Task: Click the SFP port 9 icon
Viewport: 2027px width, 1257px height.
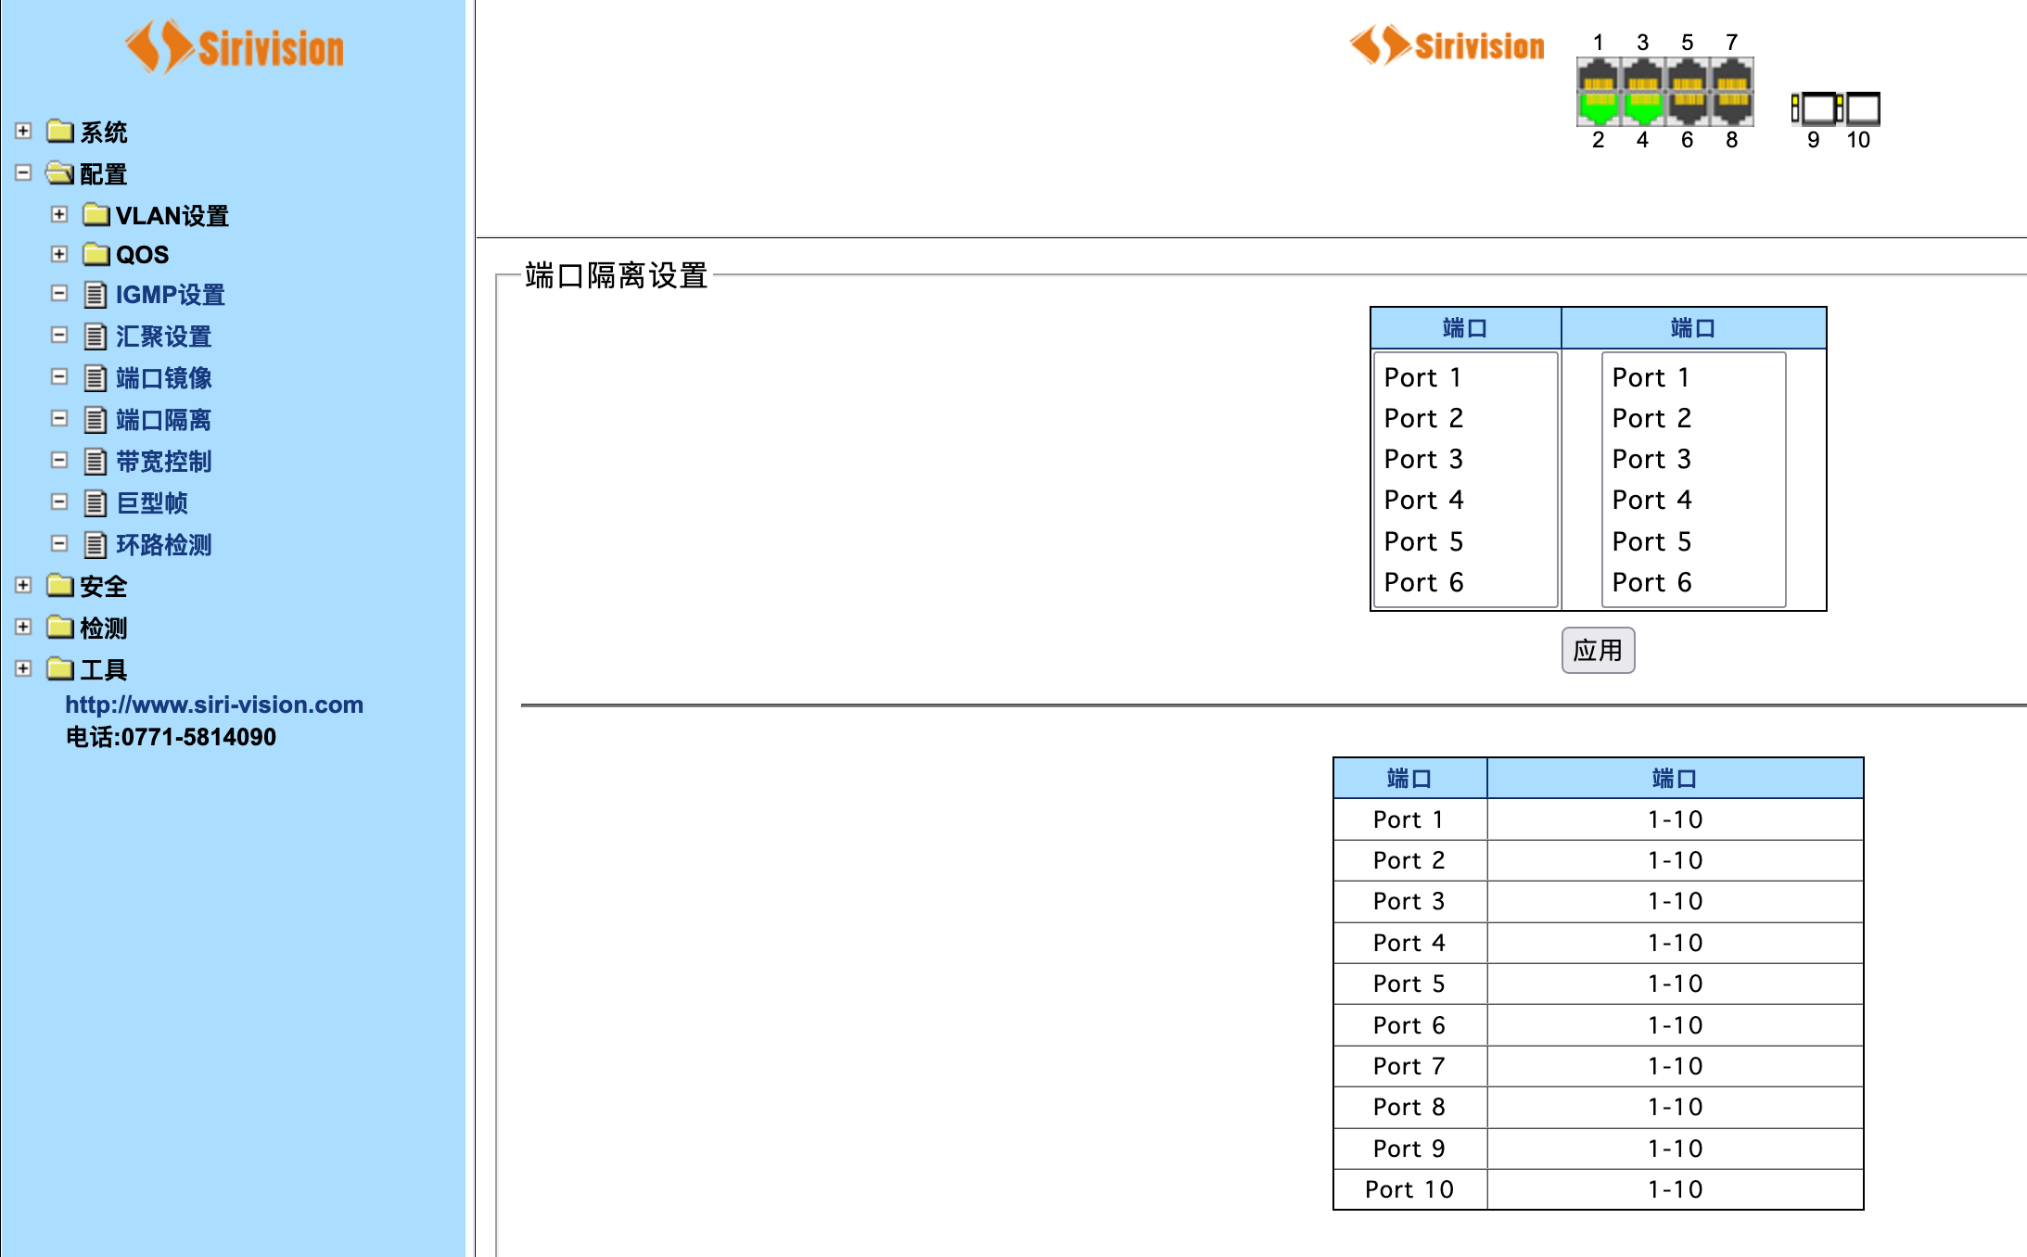Action: click(1815, 108)
